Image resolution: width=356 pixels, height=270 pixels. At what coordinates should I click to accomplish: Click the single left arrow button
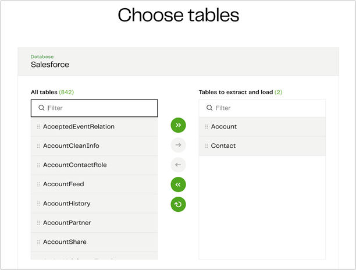[x=178, y=165]
